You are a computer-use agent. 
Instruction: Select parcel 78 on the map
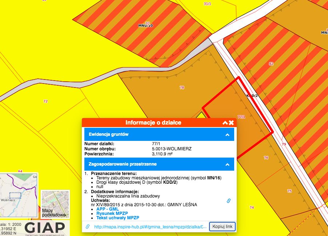pos(182,88)
